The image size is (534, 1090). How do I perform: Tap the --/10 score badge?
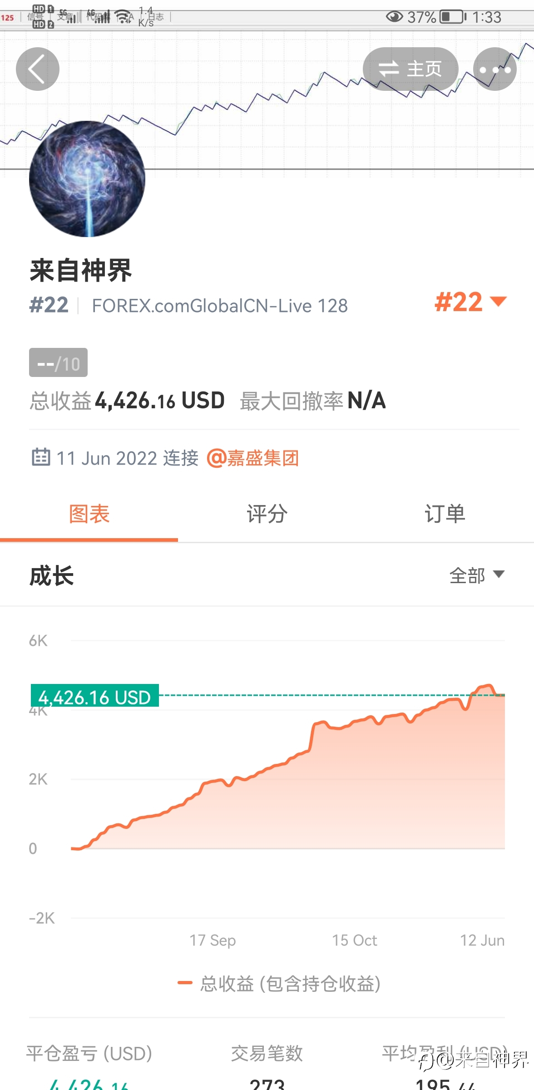[58, 362]
